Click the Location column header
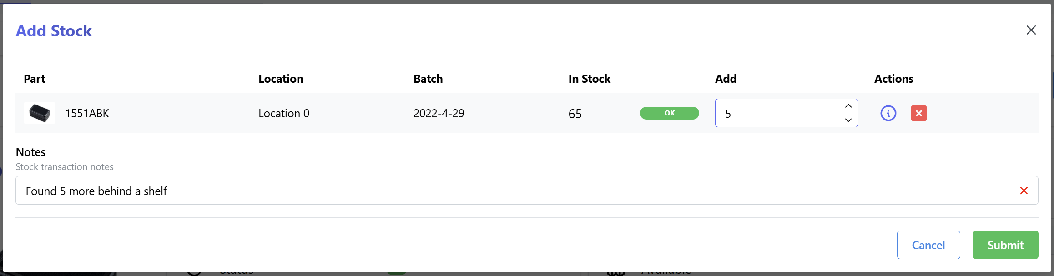 [x=281, y=79]
